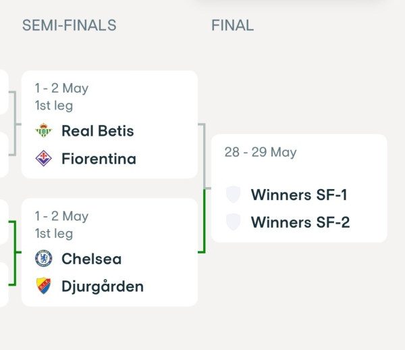Viewport: 405px width, 350px height.
Task: Click the green bracket line leading to the final
Action: pos(204,221)
